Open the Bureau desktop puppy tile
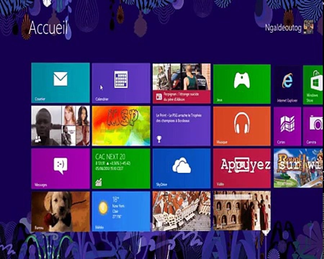The width and height of the screenshot is (324, 259). pyautogui.click(x=60, y=212)
